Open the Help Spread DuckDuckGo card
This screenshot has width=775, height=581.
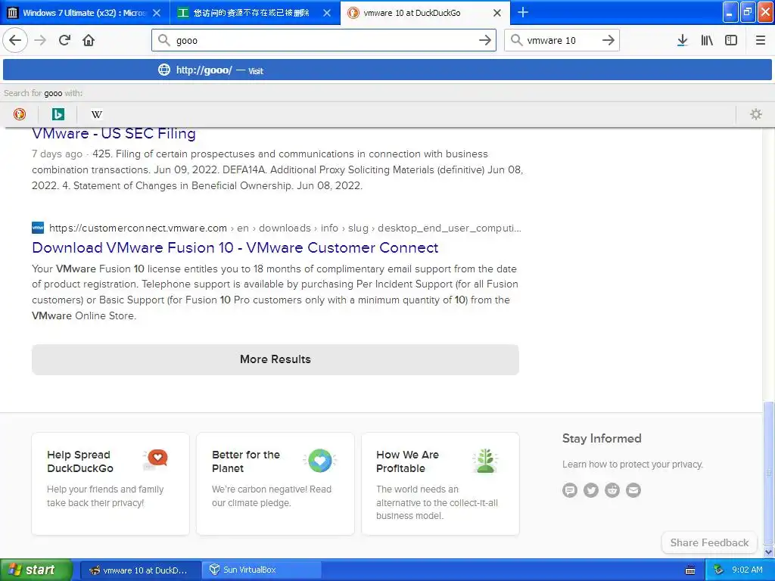pyautogui.click(x=110, y=483)
